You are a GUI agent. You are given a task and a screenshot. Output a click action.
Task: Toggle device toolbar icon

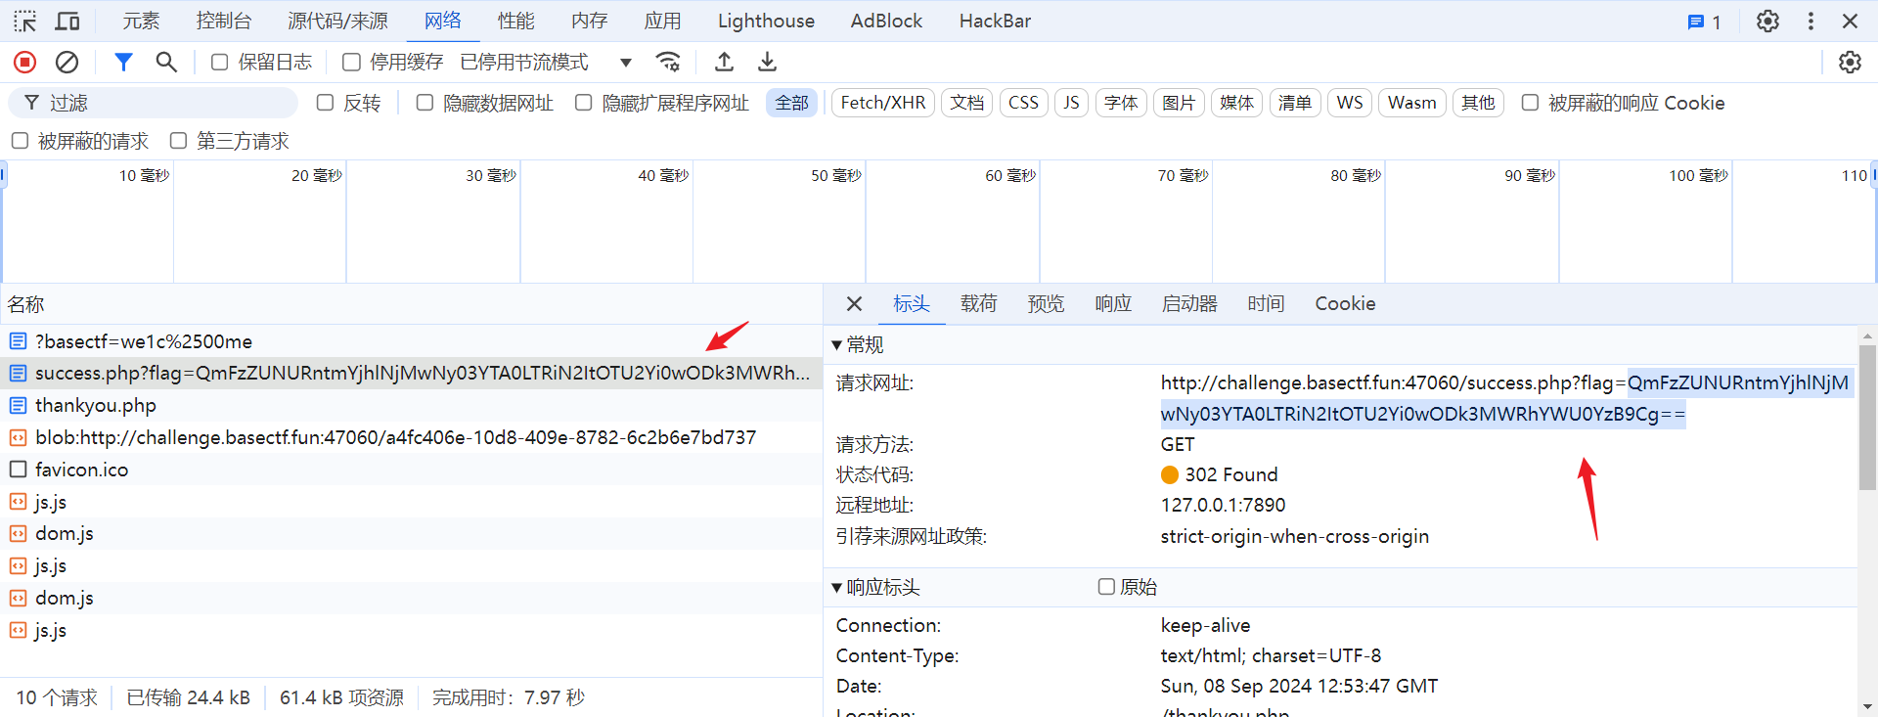67,21
